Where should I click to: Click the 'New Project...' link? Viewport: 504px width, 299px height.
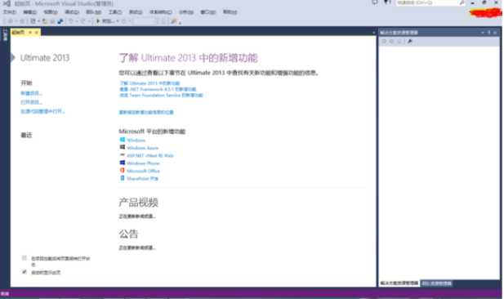31,93
